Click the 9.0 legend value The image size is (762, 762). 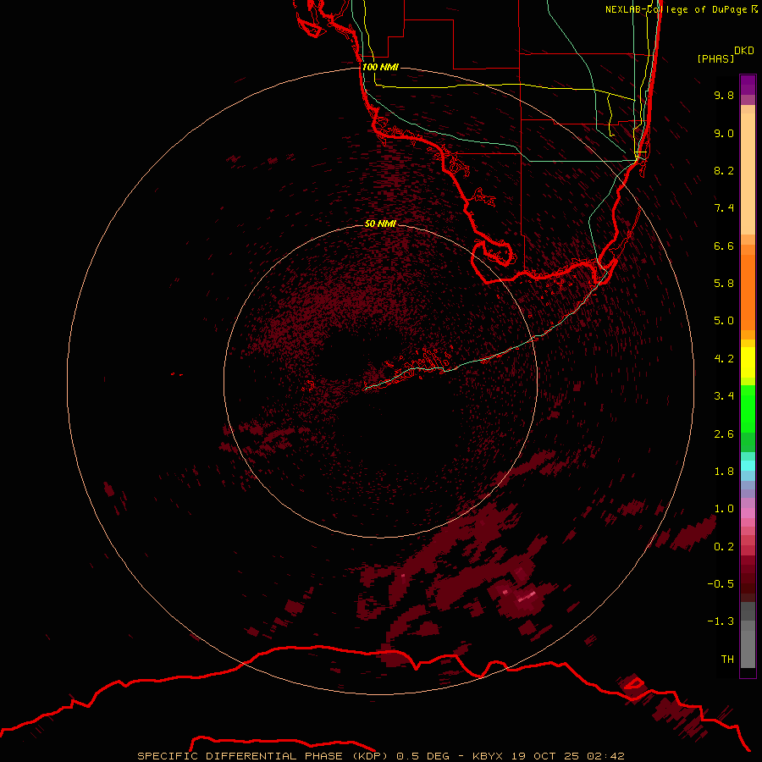[724, 133]
